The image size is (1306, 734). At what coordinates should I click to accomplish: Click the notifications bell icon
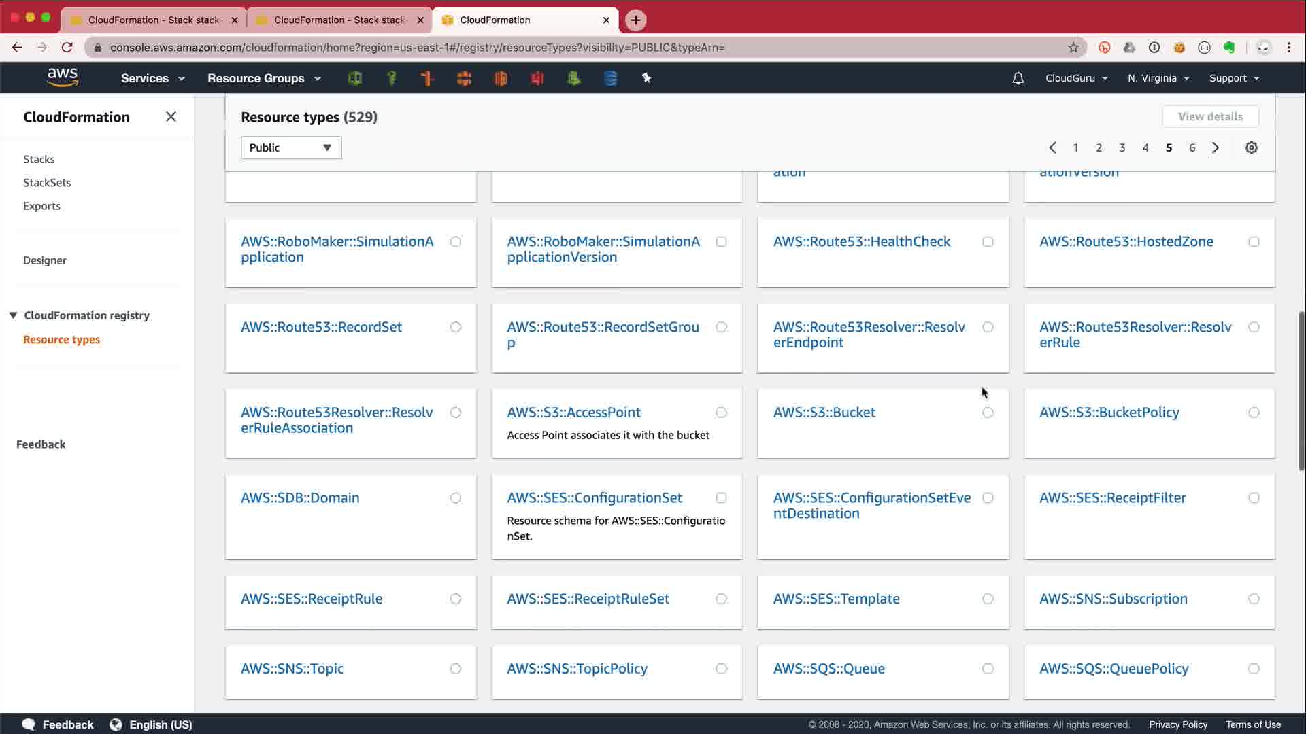[1018, 78]
